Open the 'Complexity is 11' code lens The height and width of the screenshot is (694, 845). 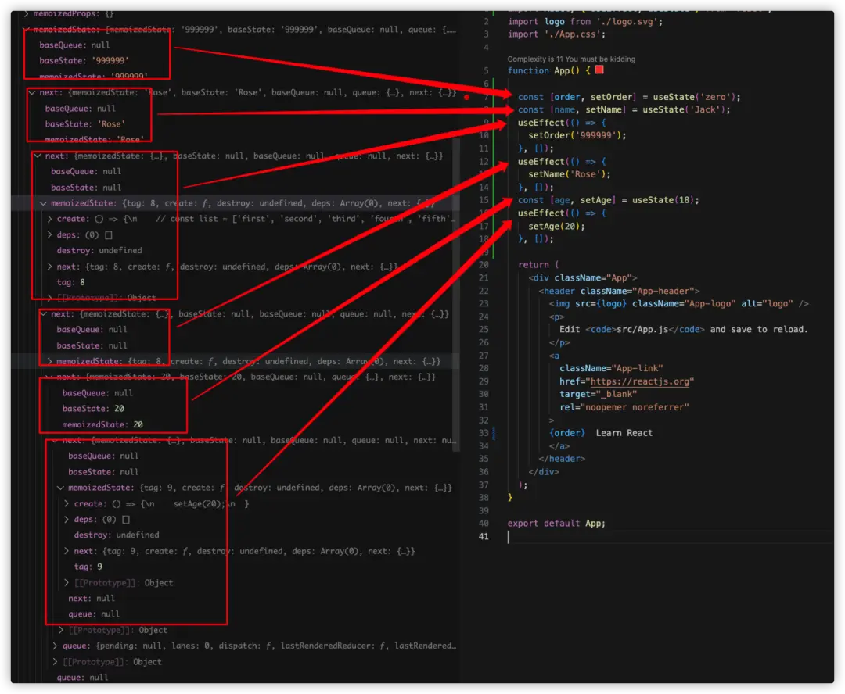571,59
